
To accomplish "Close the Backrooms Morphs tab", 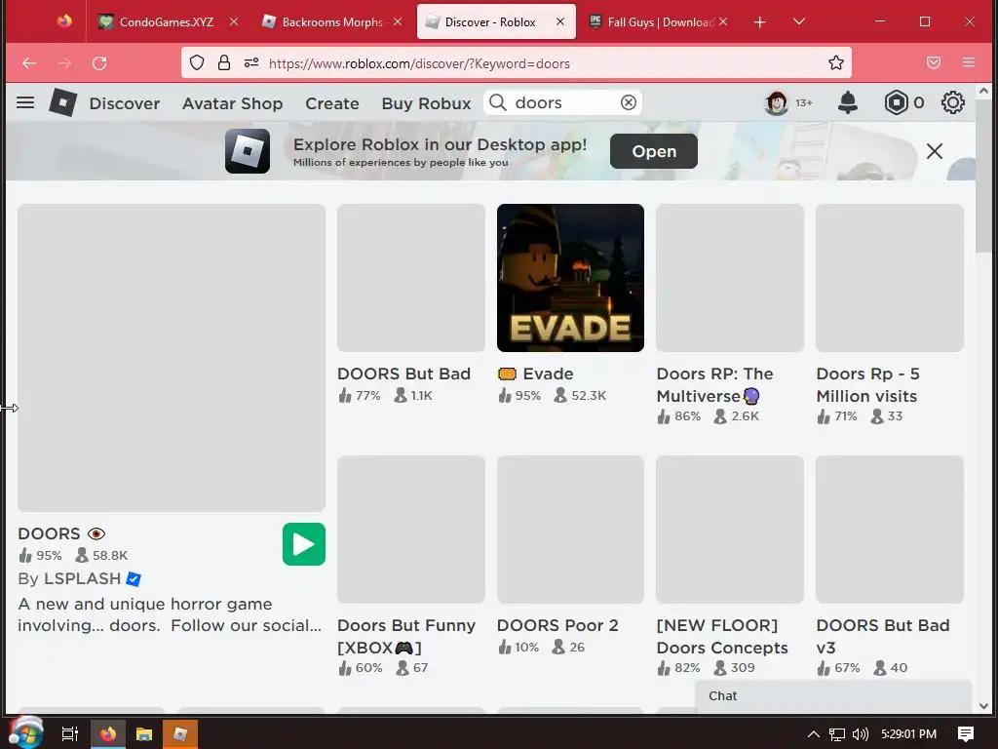I will coord(398,21).
